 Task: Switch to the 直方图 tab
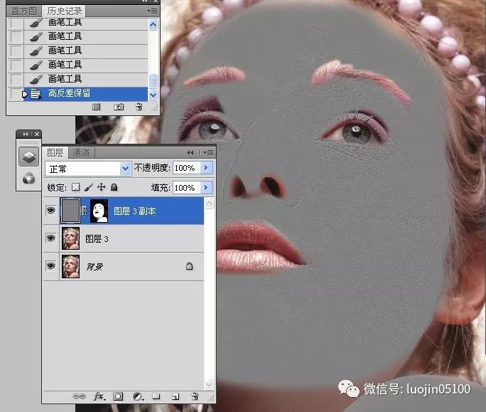(24, 11)
